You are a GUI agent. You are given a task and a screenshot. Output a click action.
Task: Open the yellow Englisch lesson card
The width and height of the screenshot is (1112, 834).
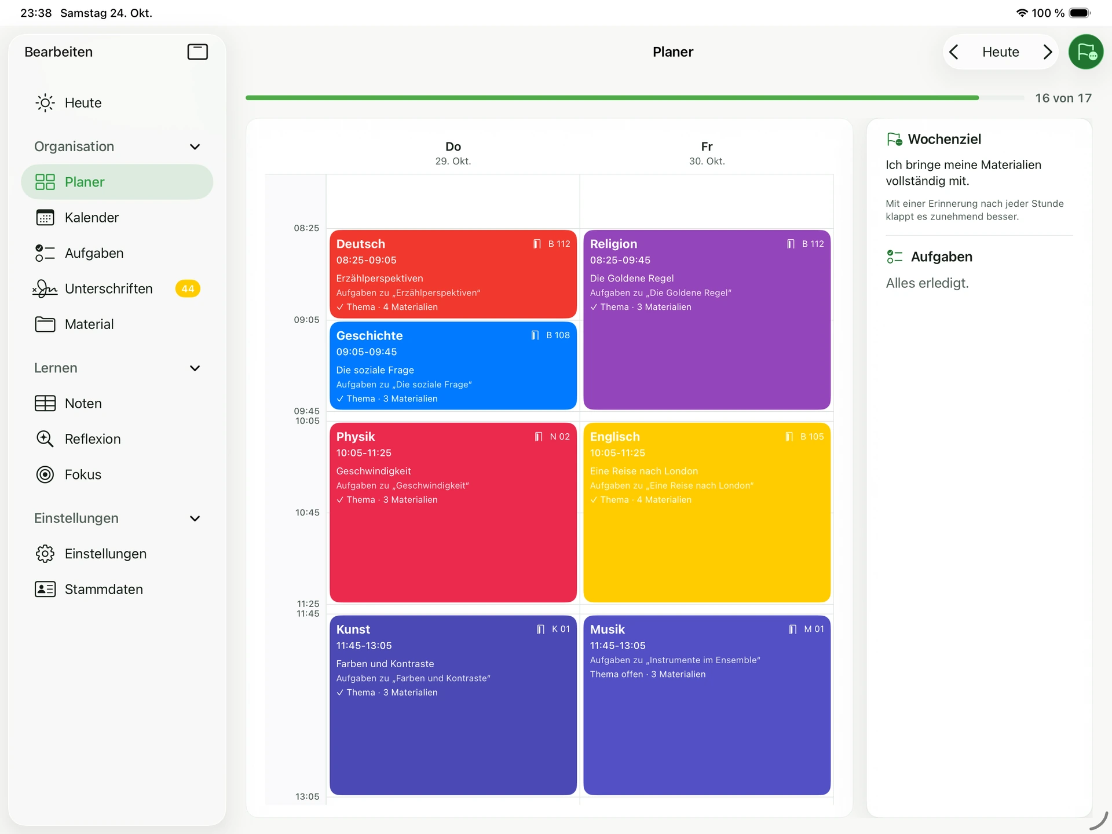(707, 513)
